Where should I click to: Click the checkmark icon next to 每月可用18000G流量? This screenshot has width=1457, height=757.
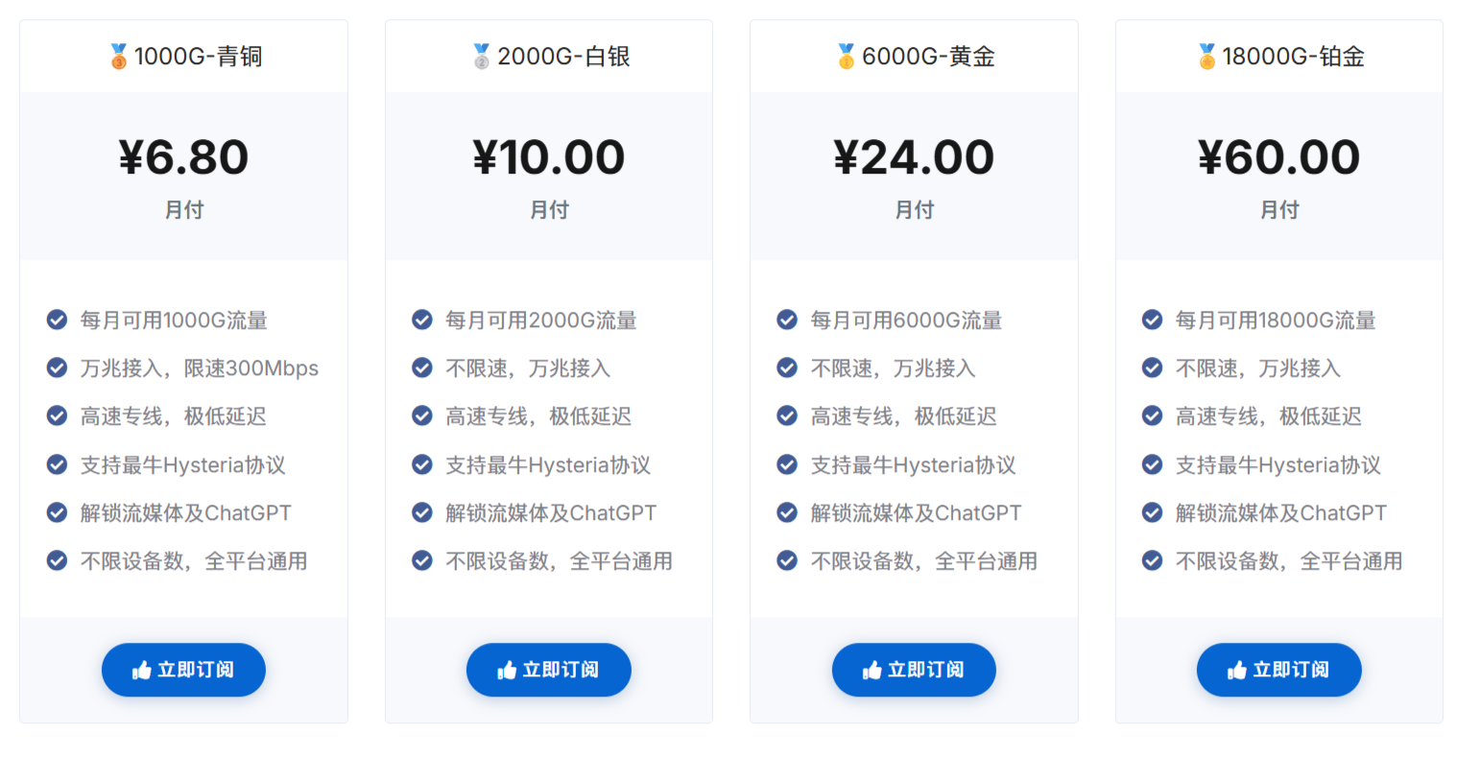click(x=1152, y=319)
